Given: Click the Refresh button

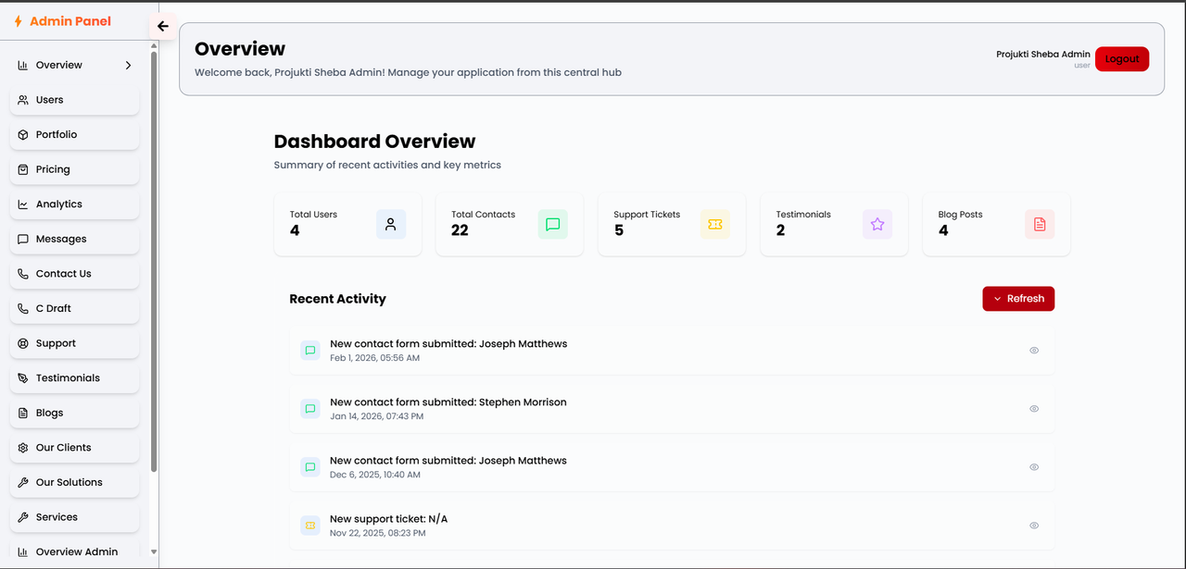Looking at the screenshot, I should click(1018, 299).
